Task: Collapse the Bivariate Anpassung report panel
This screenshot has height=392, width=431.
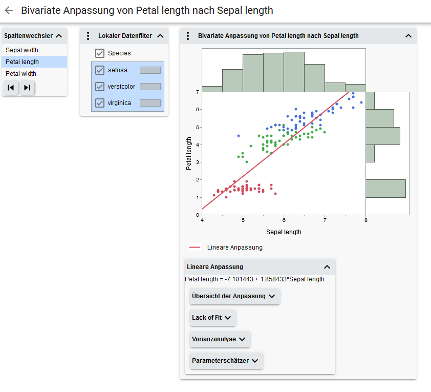Action: pos(408,36)
